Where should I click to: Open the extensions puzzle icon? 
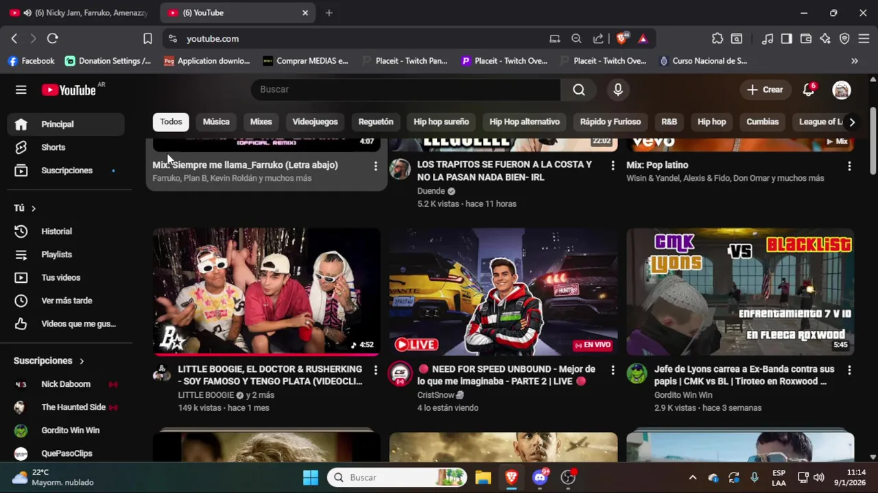tap(717, 38)
